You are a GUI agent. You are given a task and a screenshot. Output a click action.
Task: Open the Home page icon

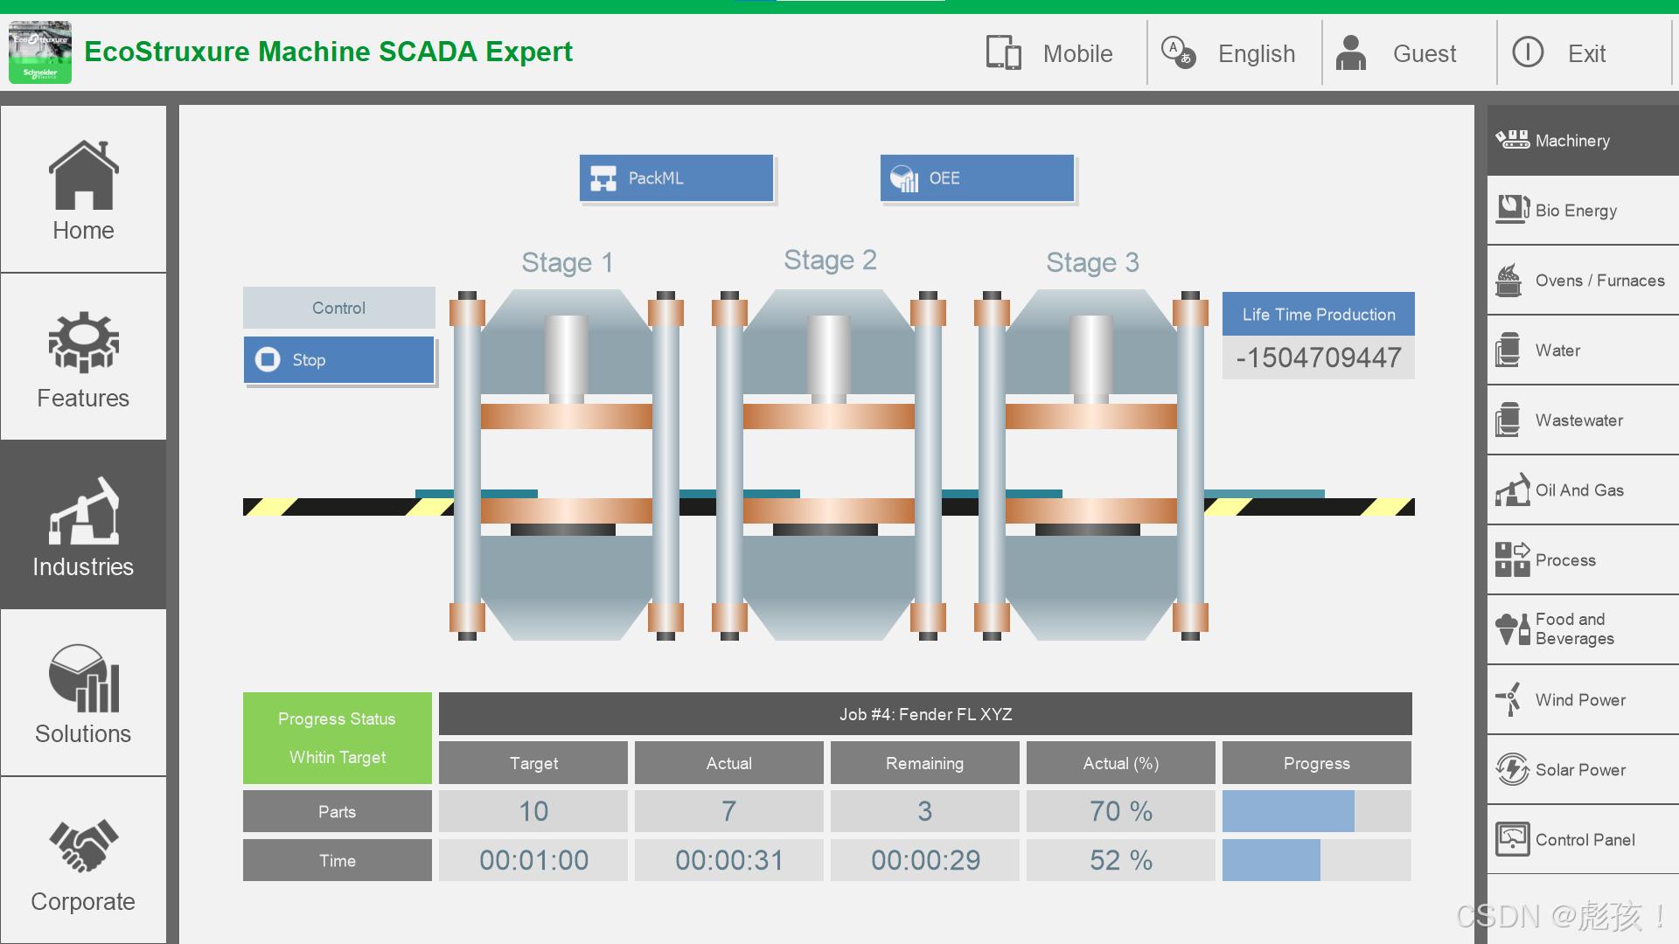[x=83, y=175]
